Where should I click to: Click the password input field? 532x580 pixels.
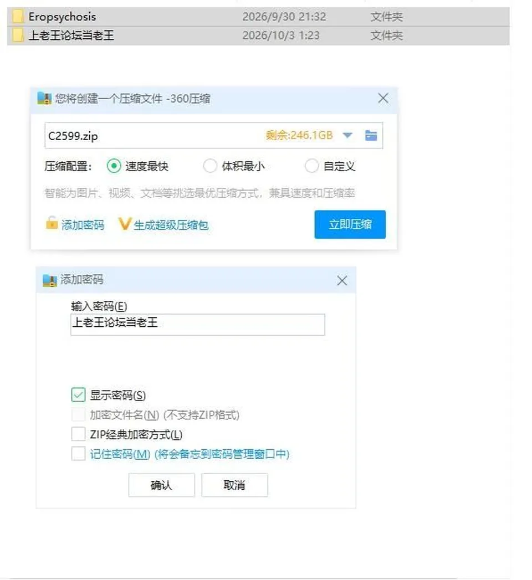pyautogui.click(x=197, y=325)
